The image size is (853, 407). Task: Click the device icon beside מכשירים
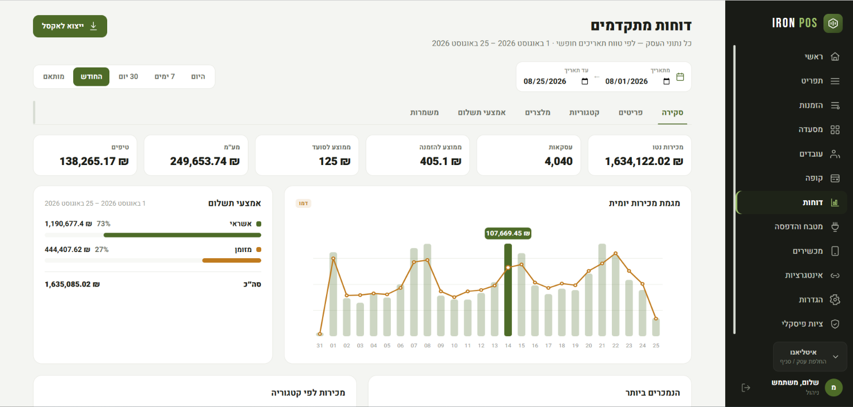click(x=835, y=251)
